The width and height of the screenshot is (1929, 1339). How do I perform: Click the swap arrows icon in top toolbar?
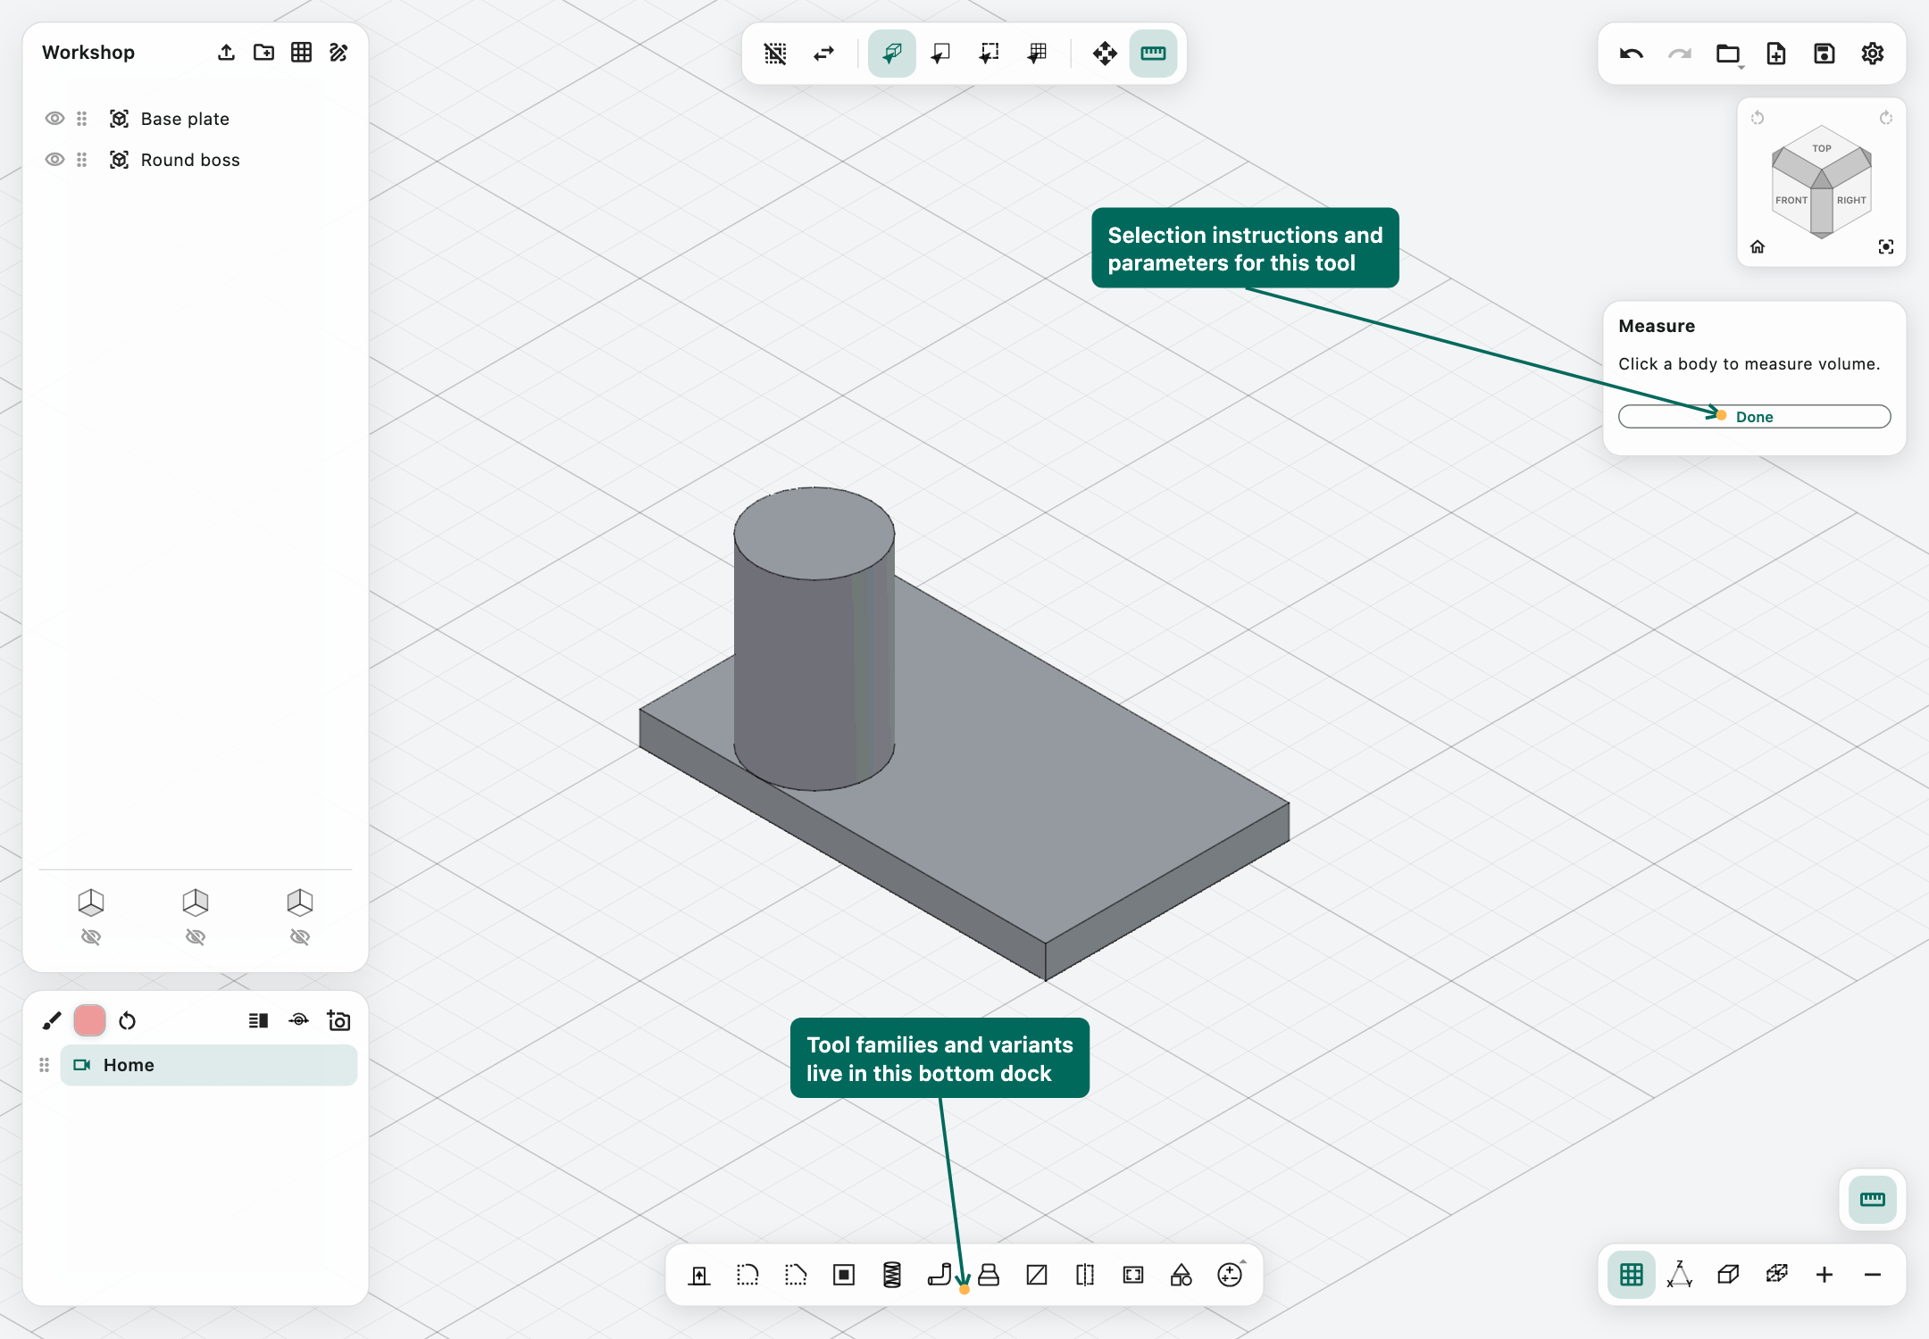tap(823, 54)
